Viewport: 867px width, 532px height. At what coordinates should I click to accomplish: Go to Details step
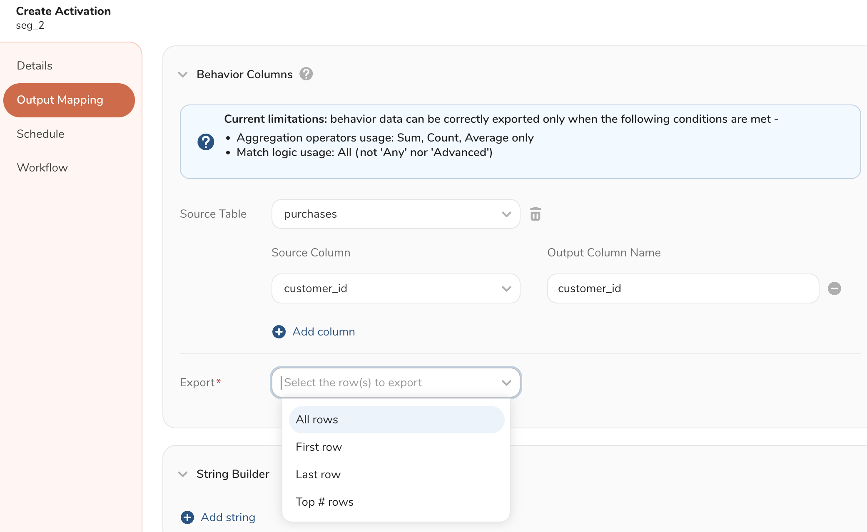click(35, 66)
